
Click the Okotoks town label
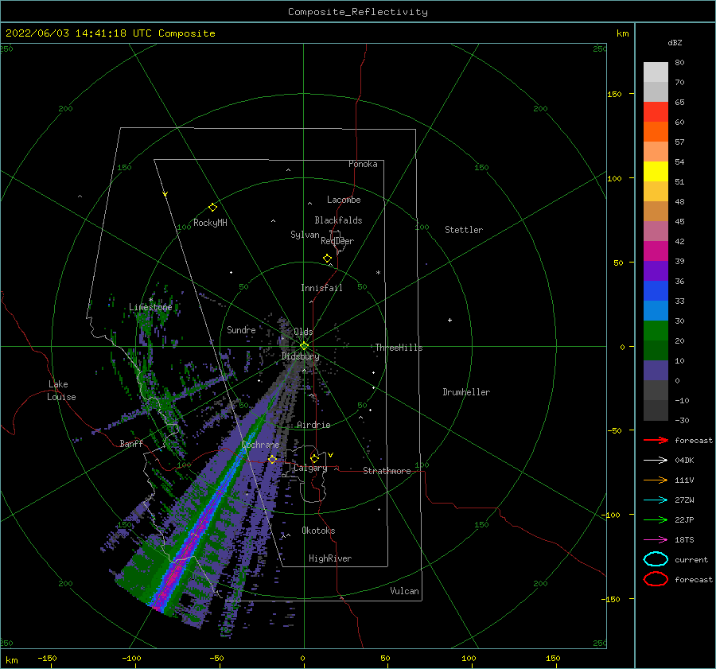coord(318,531)
